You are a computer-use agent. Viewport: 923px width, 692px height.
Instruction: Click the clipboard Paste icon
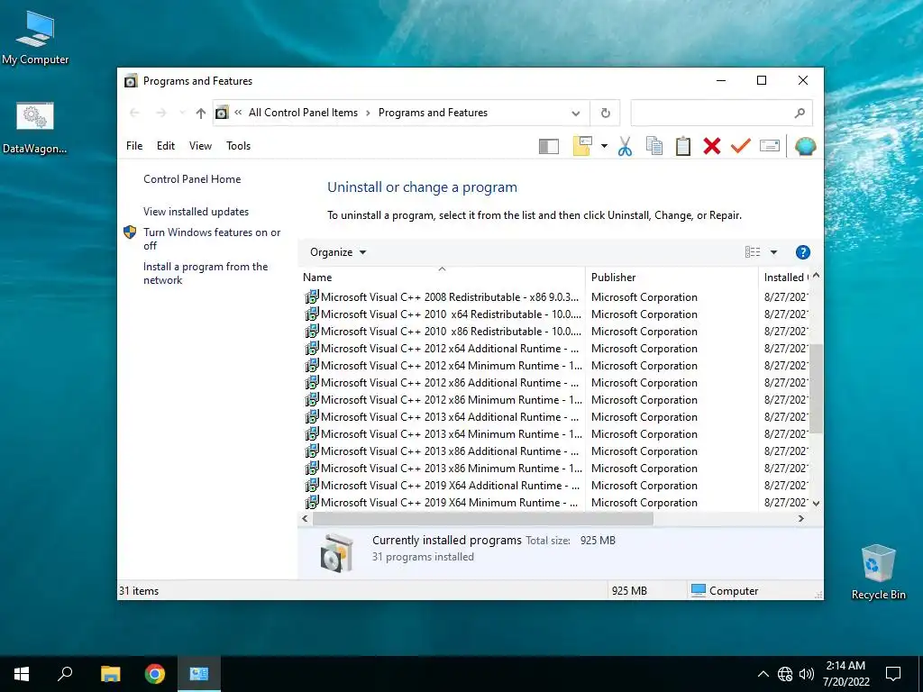683,146
